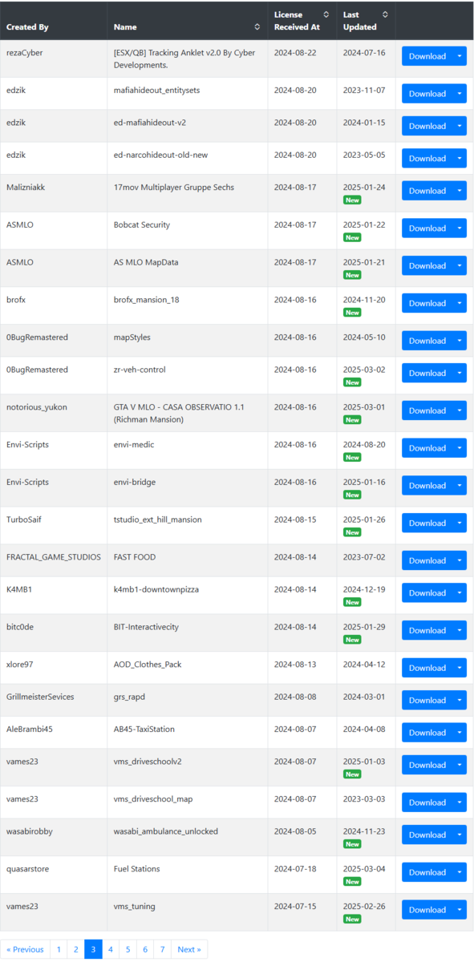The width and height of the screenshot is (474, 962).
Task: Open the Previous page link
Action: pyautogui.click(x=25, y=949)
